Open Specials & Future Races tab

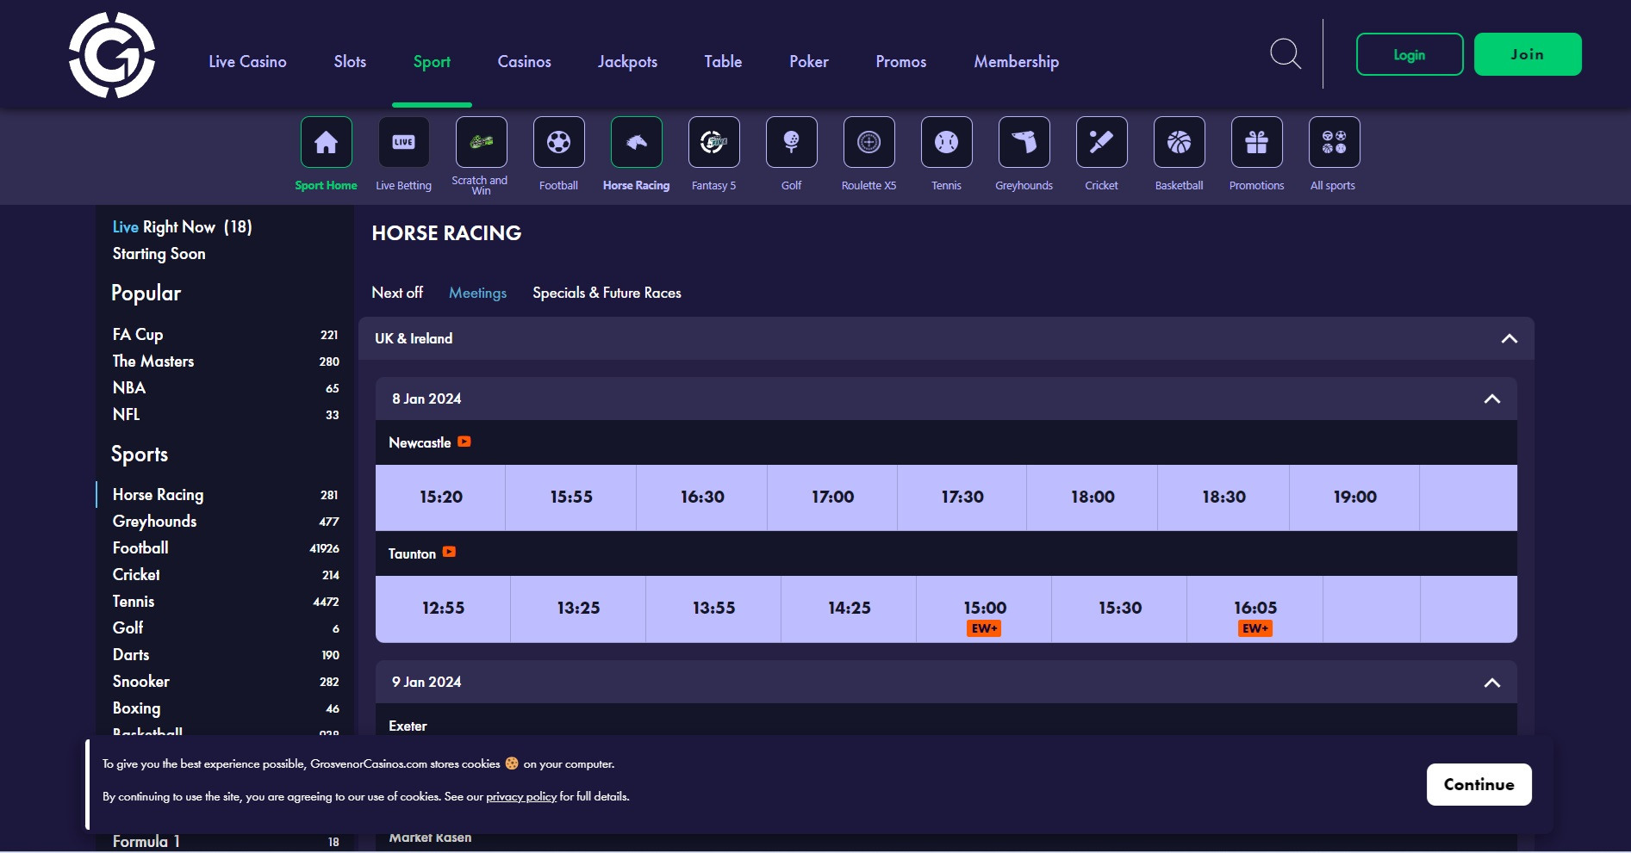pyautogui.click(x=607, y=293)
